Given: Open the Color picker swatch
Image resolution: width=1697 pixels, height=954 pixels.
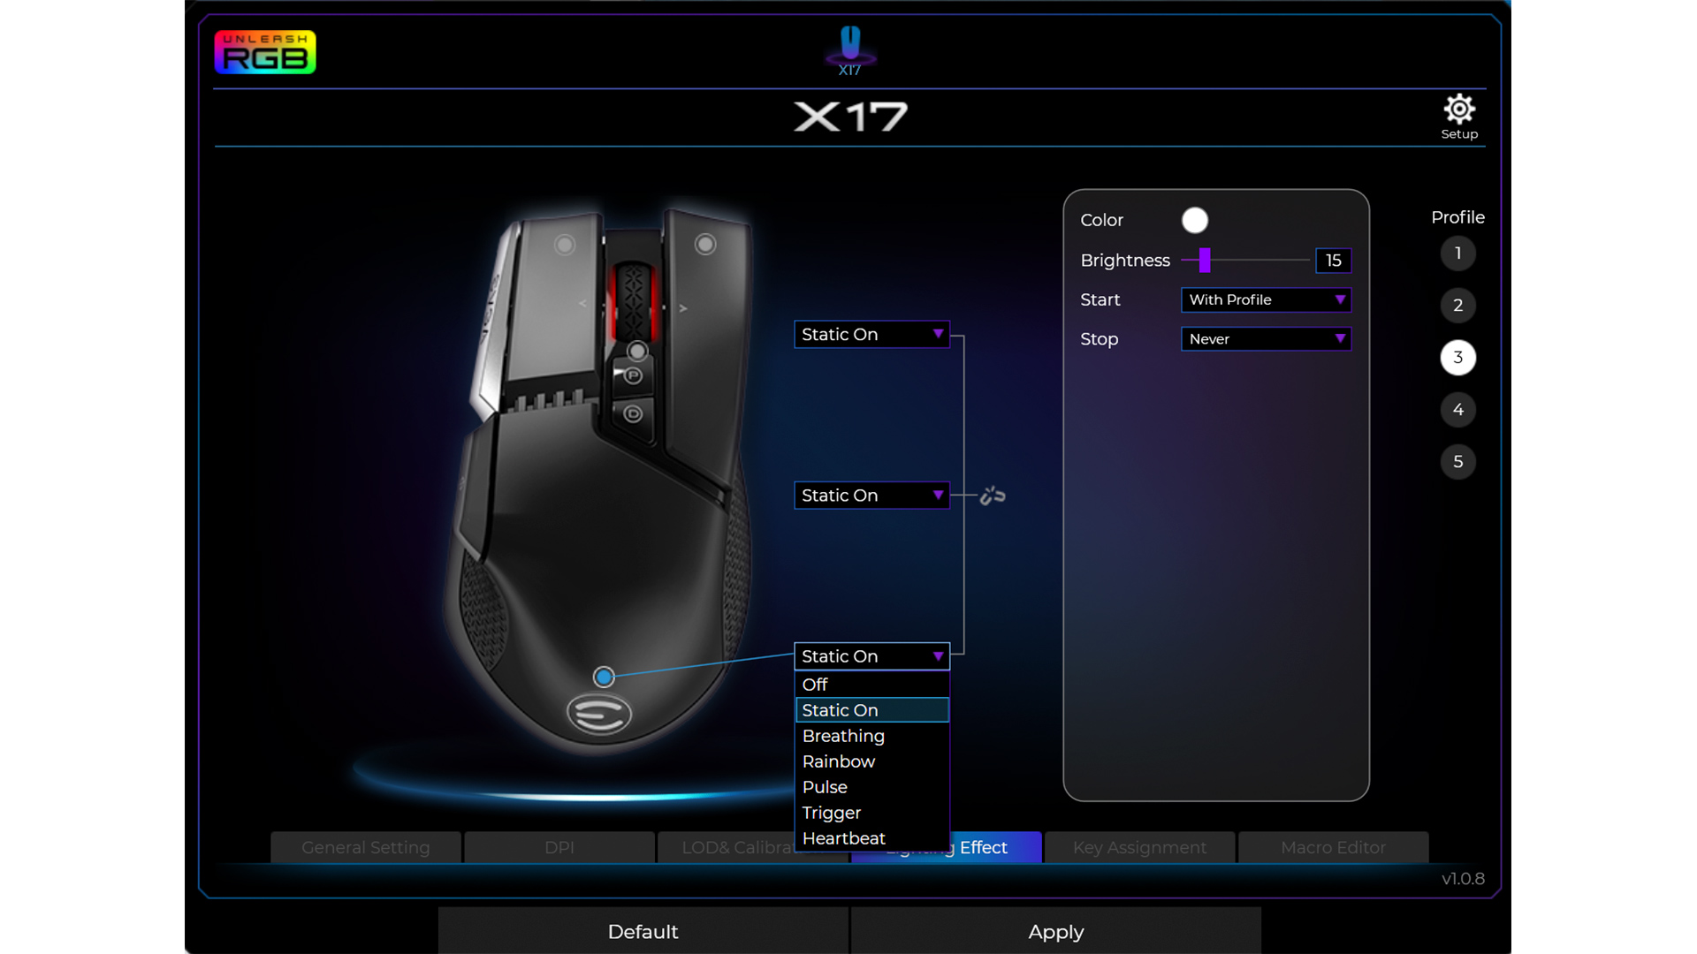Looking at the screenshot, I should pos(1194,220).
